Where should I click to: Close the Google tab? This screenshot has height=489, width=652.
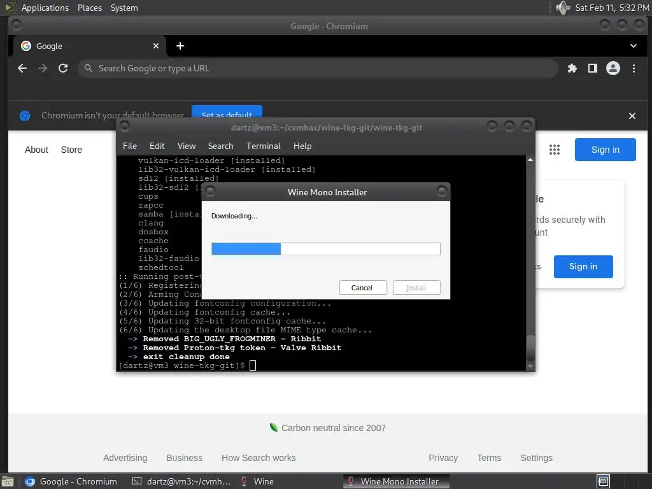tap(156, 46)
